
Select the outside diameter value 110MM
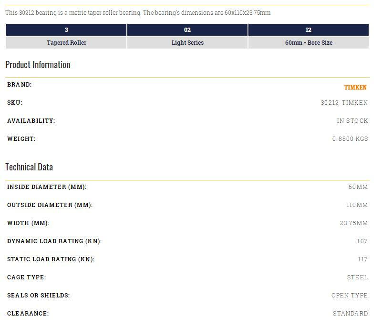click(357, 205)
